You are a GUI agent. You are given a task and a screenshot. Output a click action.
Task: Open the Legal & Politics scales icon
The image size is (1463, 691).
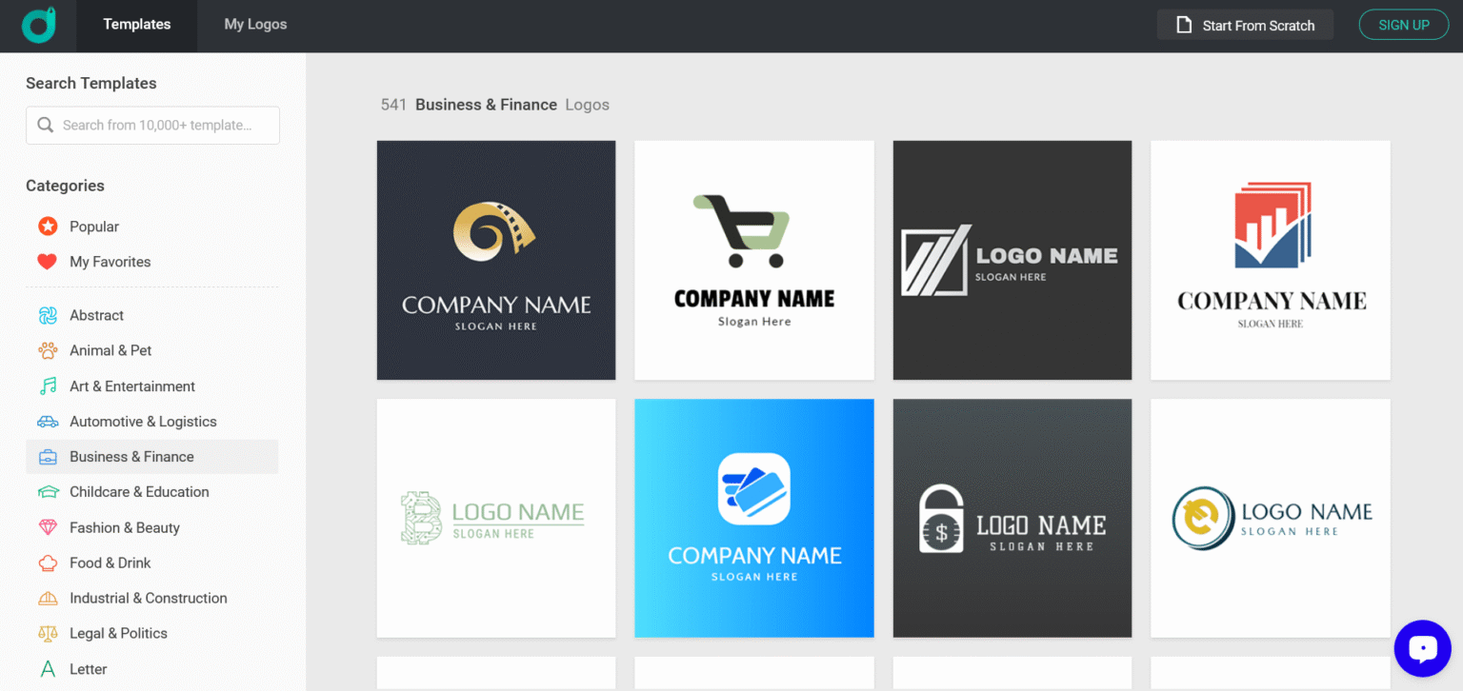point(48,633)
